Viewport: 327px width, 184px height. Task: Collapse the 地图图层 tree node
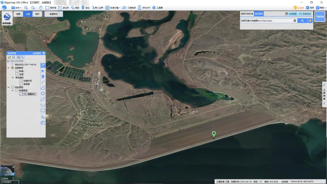click(9, 68)
